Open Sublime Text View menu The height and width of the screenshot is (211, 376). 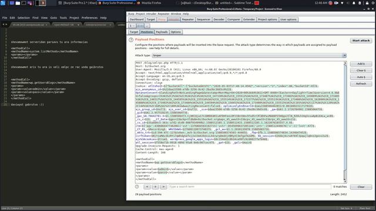(44, 18)
